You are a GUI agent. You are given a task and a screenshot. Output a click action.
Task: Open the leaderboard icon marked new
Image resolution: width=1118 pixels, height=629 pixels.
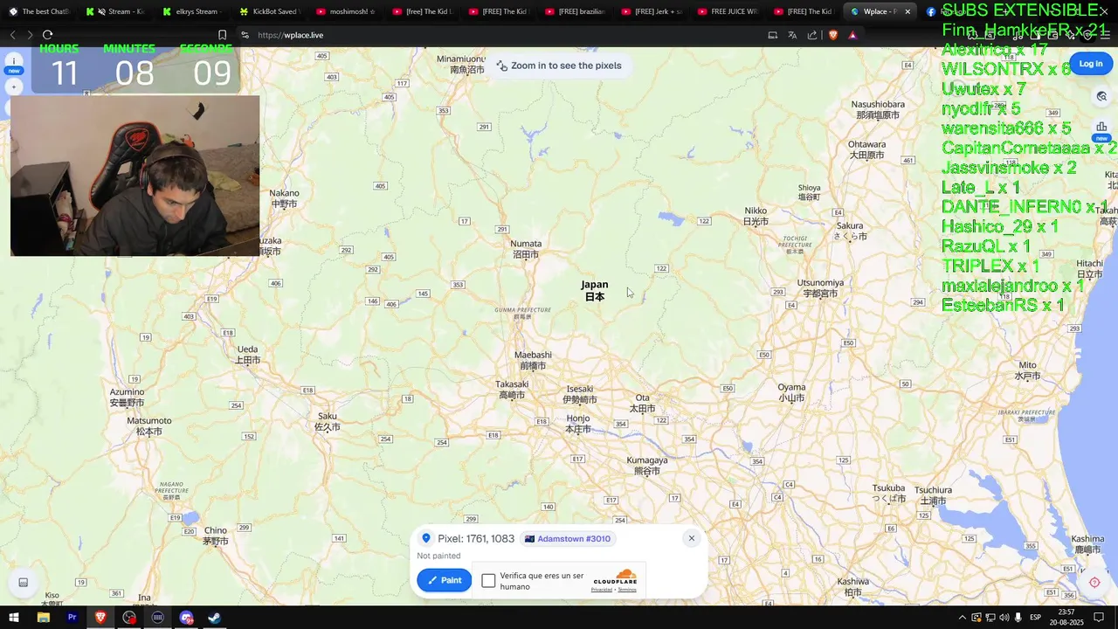[1101, 128]
